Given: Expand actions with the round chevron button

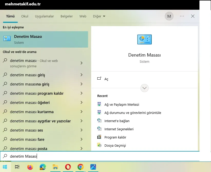Looking at the screenshot, I should (145, 88).
